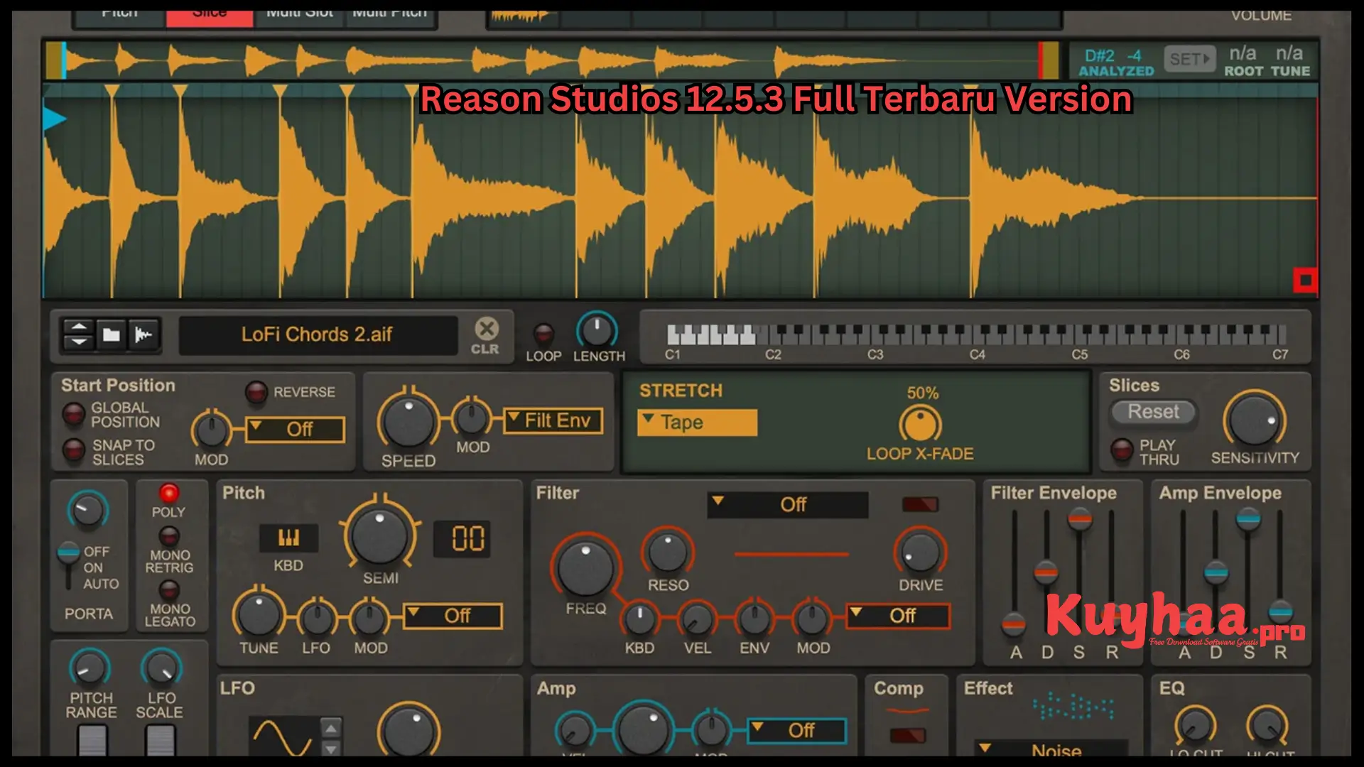
Task: Open the Start Position MOD source dropdown
Action: [x=296, y=430]
